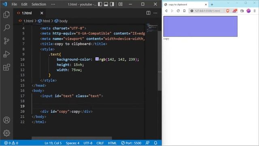
Task: Click the body breadcrumb item
Action: click(x=64, y=21)
